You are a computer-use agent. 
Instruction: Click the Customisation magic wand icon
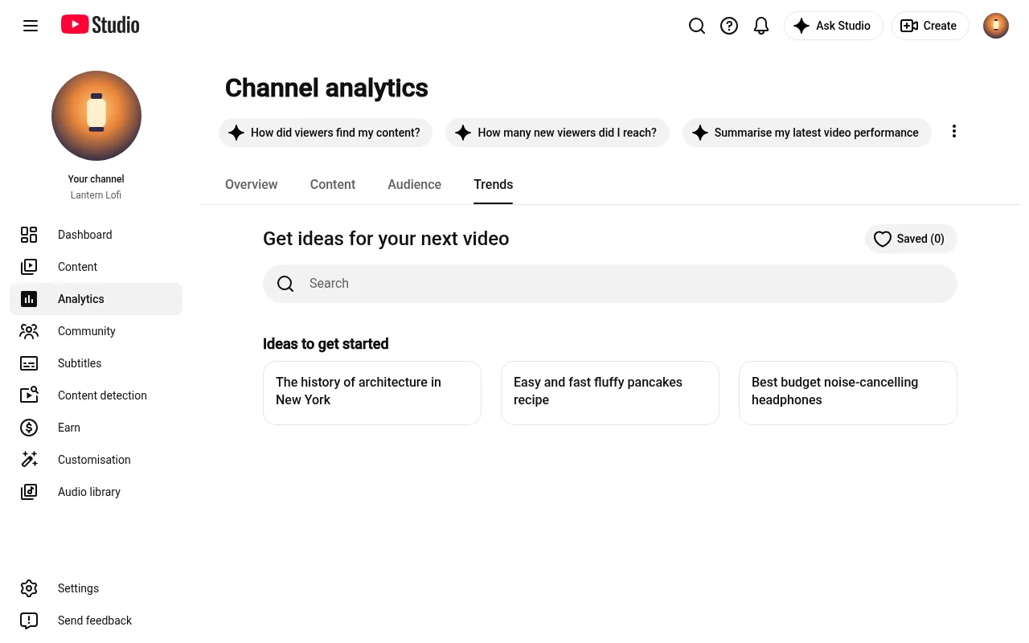(x=29, y=460)
